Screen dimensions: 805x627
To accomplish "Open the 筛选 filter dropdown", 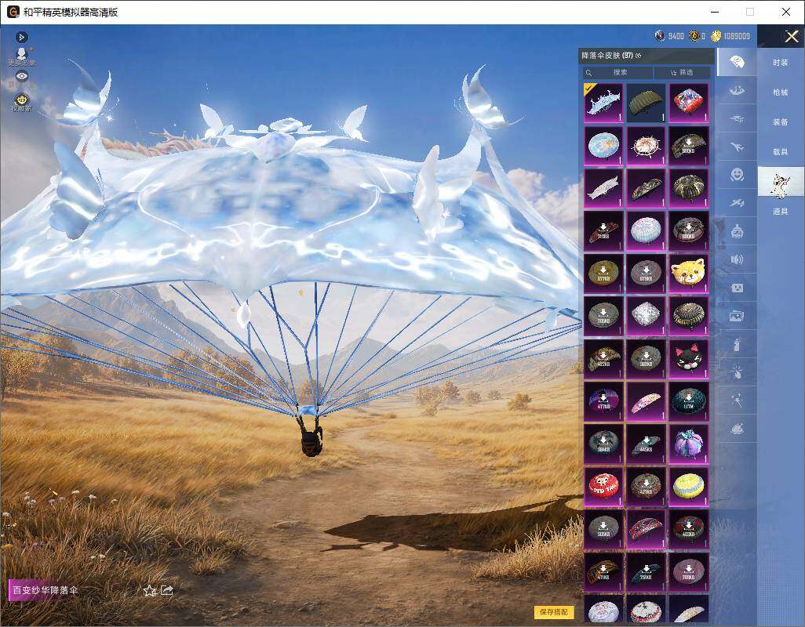I will [683, 72].
